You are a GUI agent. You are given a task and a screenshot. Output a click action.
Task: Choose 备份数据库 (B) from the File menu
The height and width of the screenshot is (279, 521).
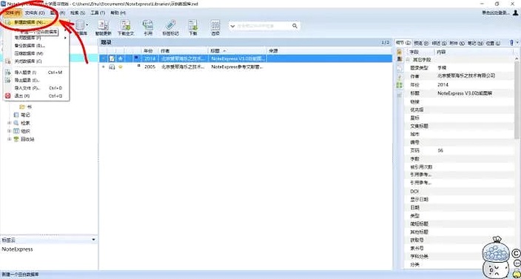pyautogui.click(x=36, y=45)
